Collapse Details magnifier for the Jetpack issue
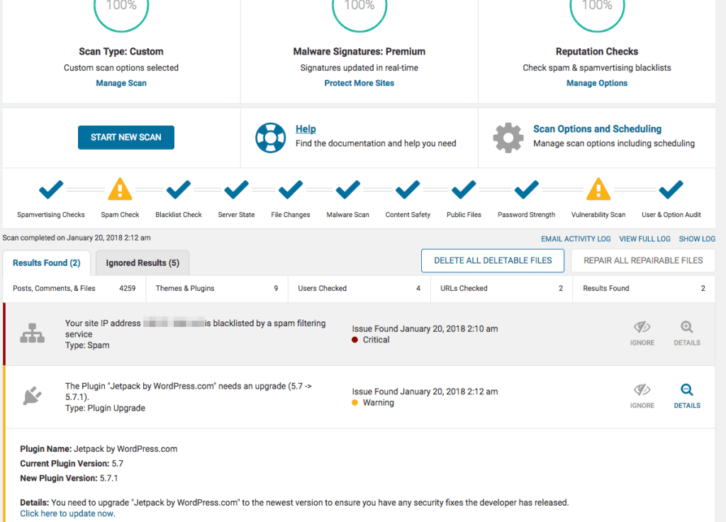 686,396
